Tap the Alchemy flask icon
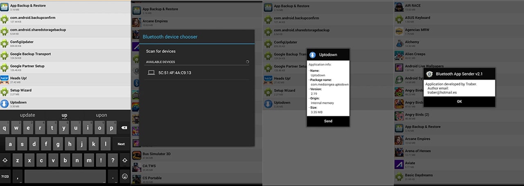 (399, 43)
